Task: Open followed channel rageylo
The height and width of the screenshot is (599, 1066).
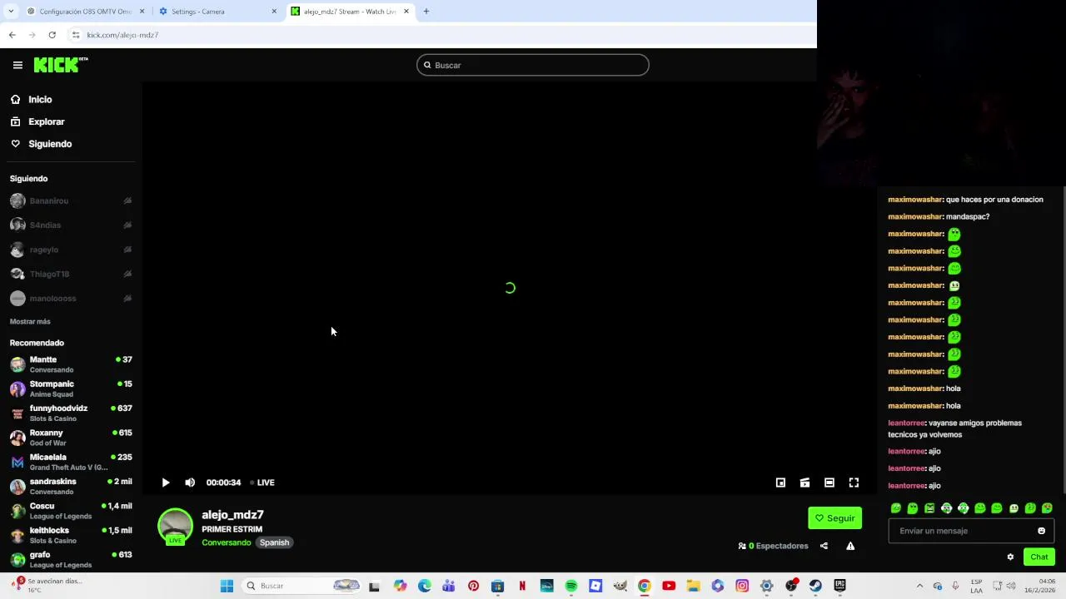Action: [71, 250]
